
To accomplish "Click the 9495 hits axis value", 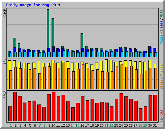I will point(5,13).
